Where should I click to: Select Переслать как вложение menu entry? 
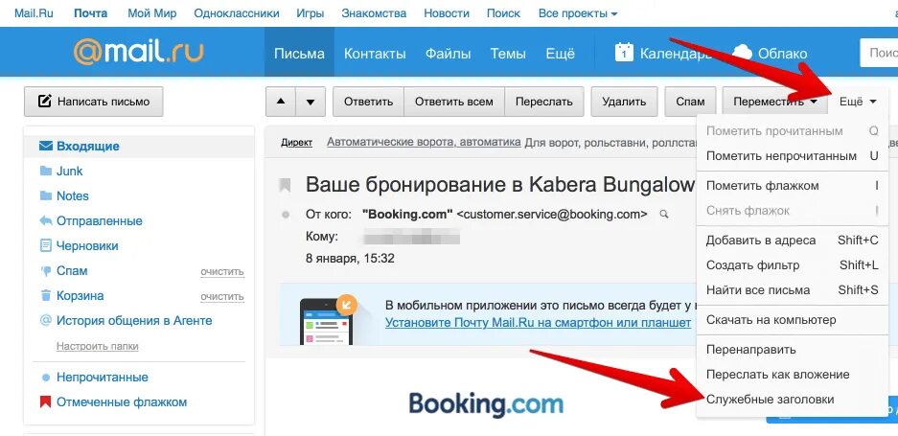tap(792, 375)
